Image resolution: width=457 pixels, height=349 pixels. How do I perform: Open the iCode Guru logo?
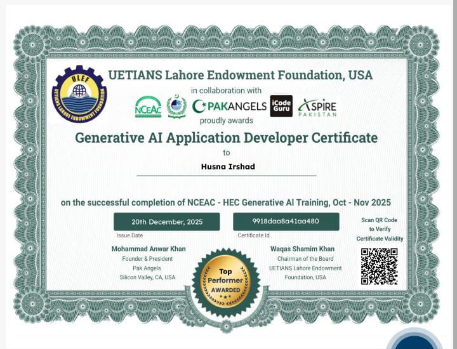click(281, 106)
